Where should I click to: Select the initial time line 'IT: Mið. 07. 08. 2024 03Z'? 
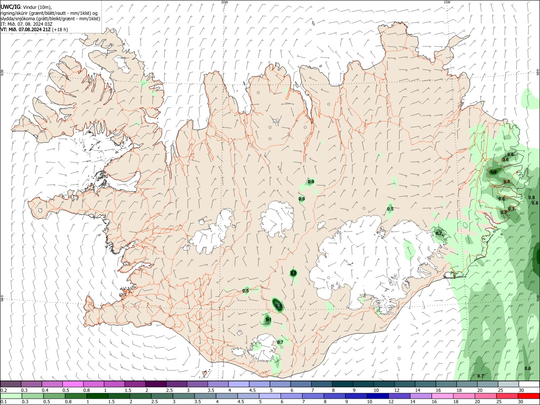27,24
